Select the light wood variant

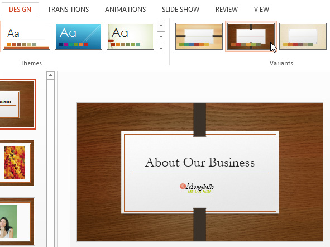(199, 36)
